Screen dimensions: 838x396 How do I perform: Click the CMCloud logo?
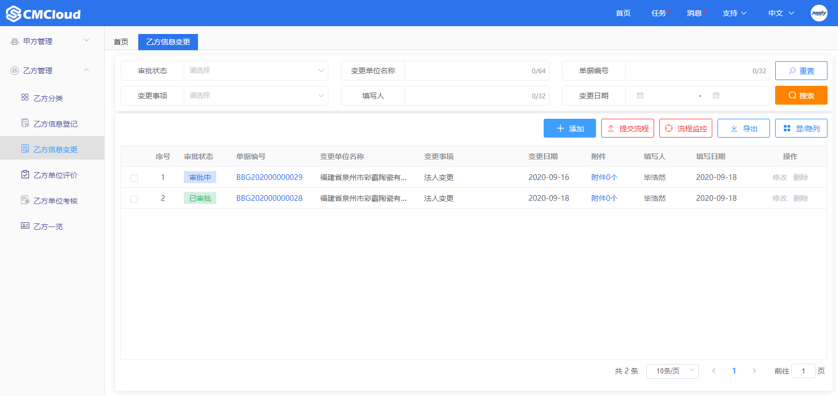(43, 14)
